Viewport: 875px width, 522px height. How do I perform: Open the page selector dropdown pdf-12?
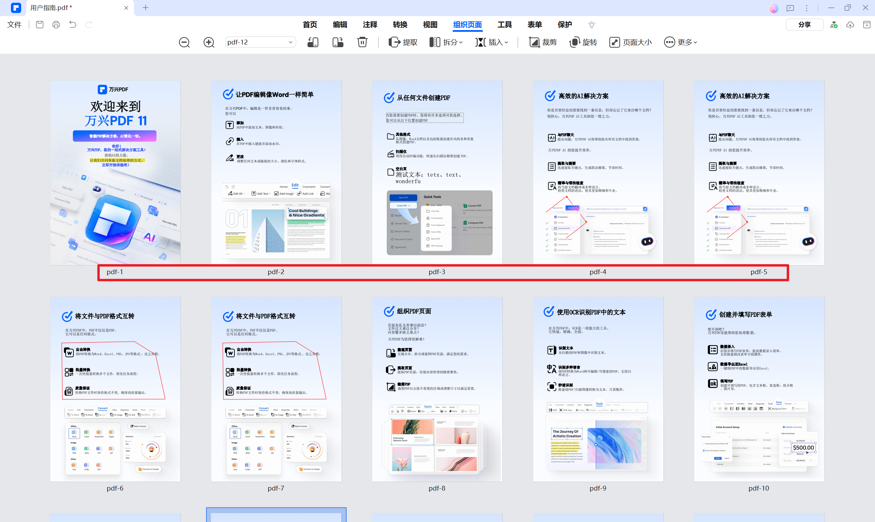click(x=260, y=42)
